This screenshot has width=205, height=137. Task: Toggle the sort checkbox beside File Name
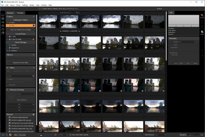(55, 135)
